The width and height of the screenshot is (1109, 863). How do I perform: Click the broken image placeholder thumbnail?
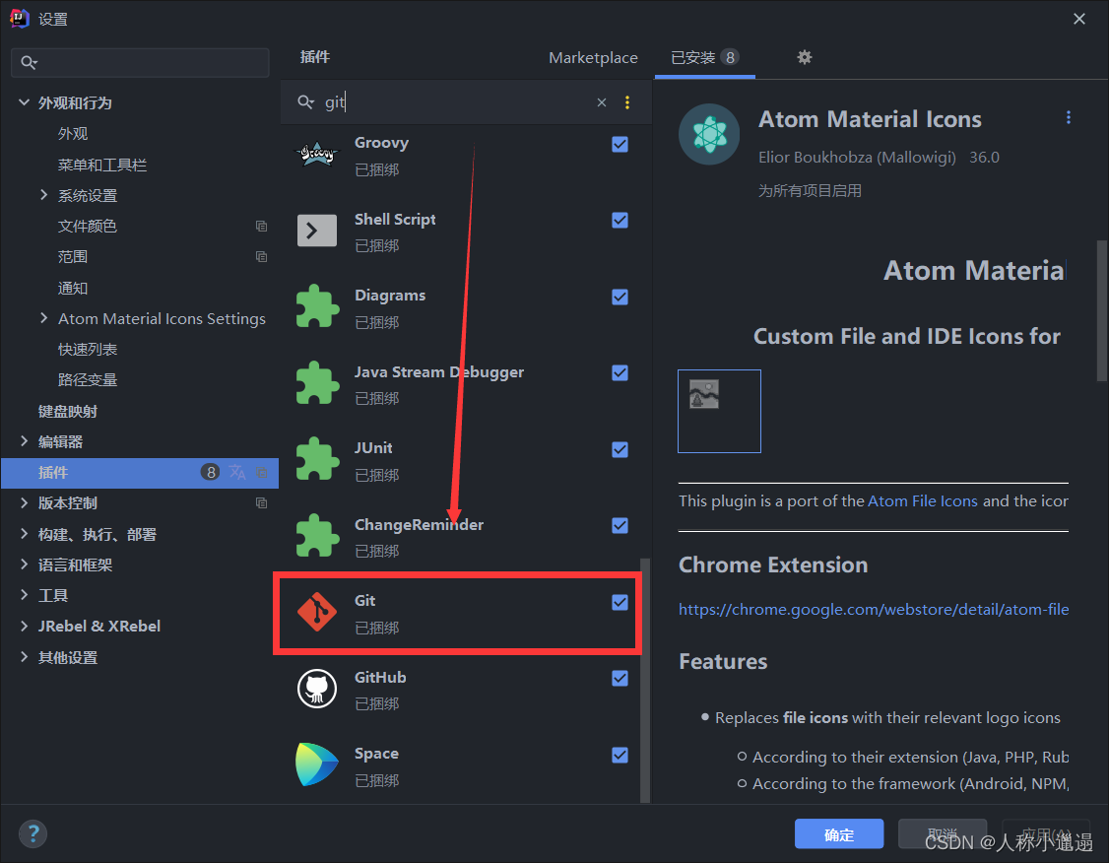click(719, 411)
